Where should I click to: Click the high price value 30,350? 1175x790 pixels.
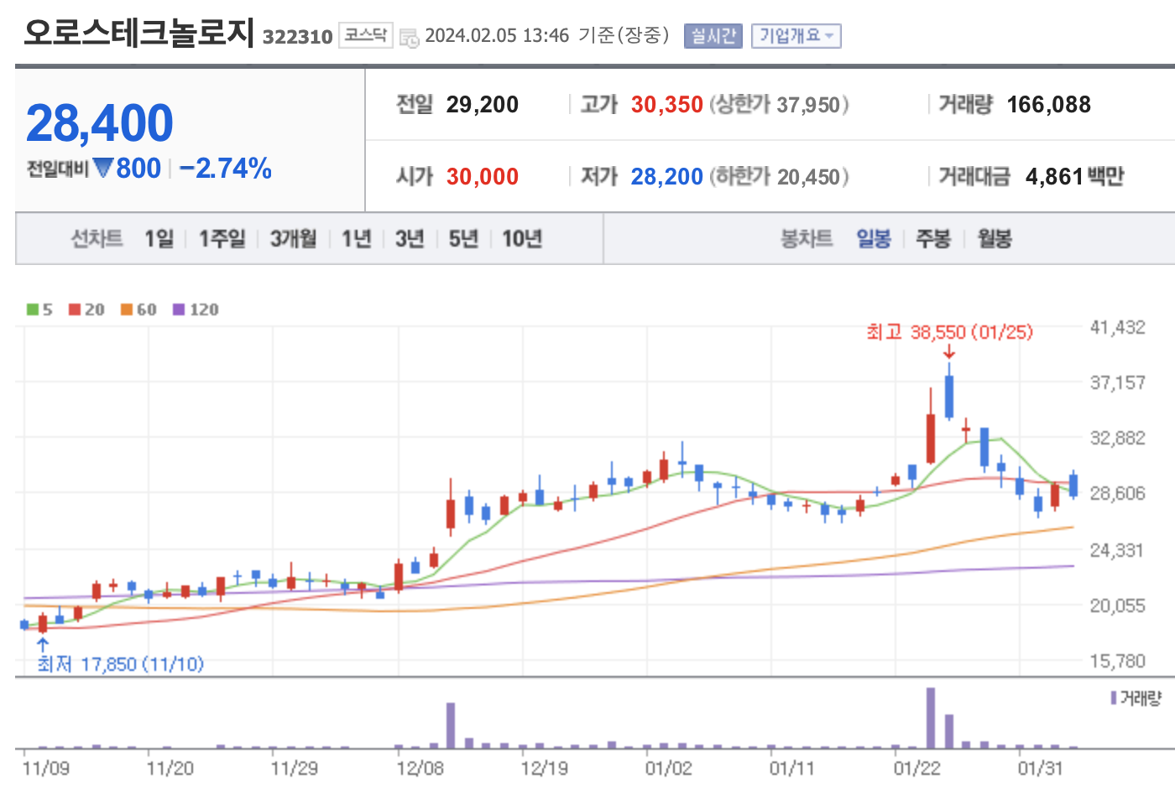pyautogui.click(x=667, y=105)
